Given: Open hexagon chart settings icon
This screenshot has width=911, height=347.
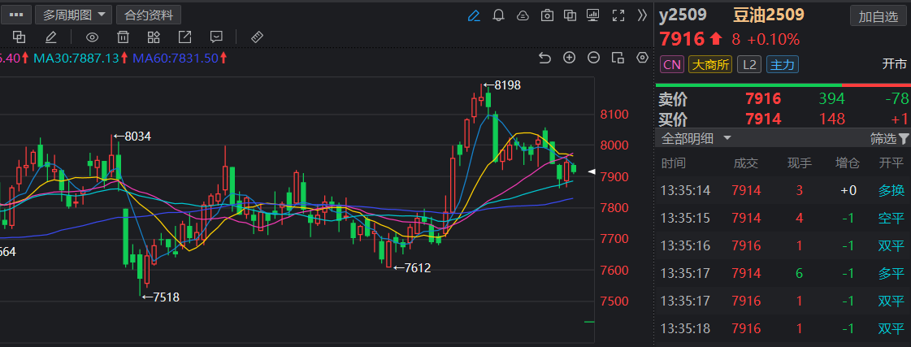Looking at the screenshot, I should pos(643,58).
